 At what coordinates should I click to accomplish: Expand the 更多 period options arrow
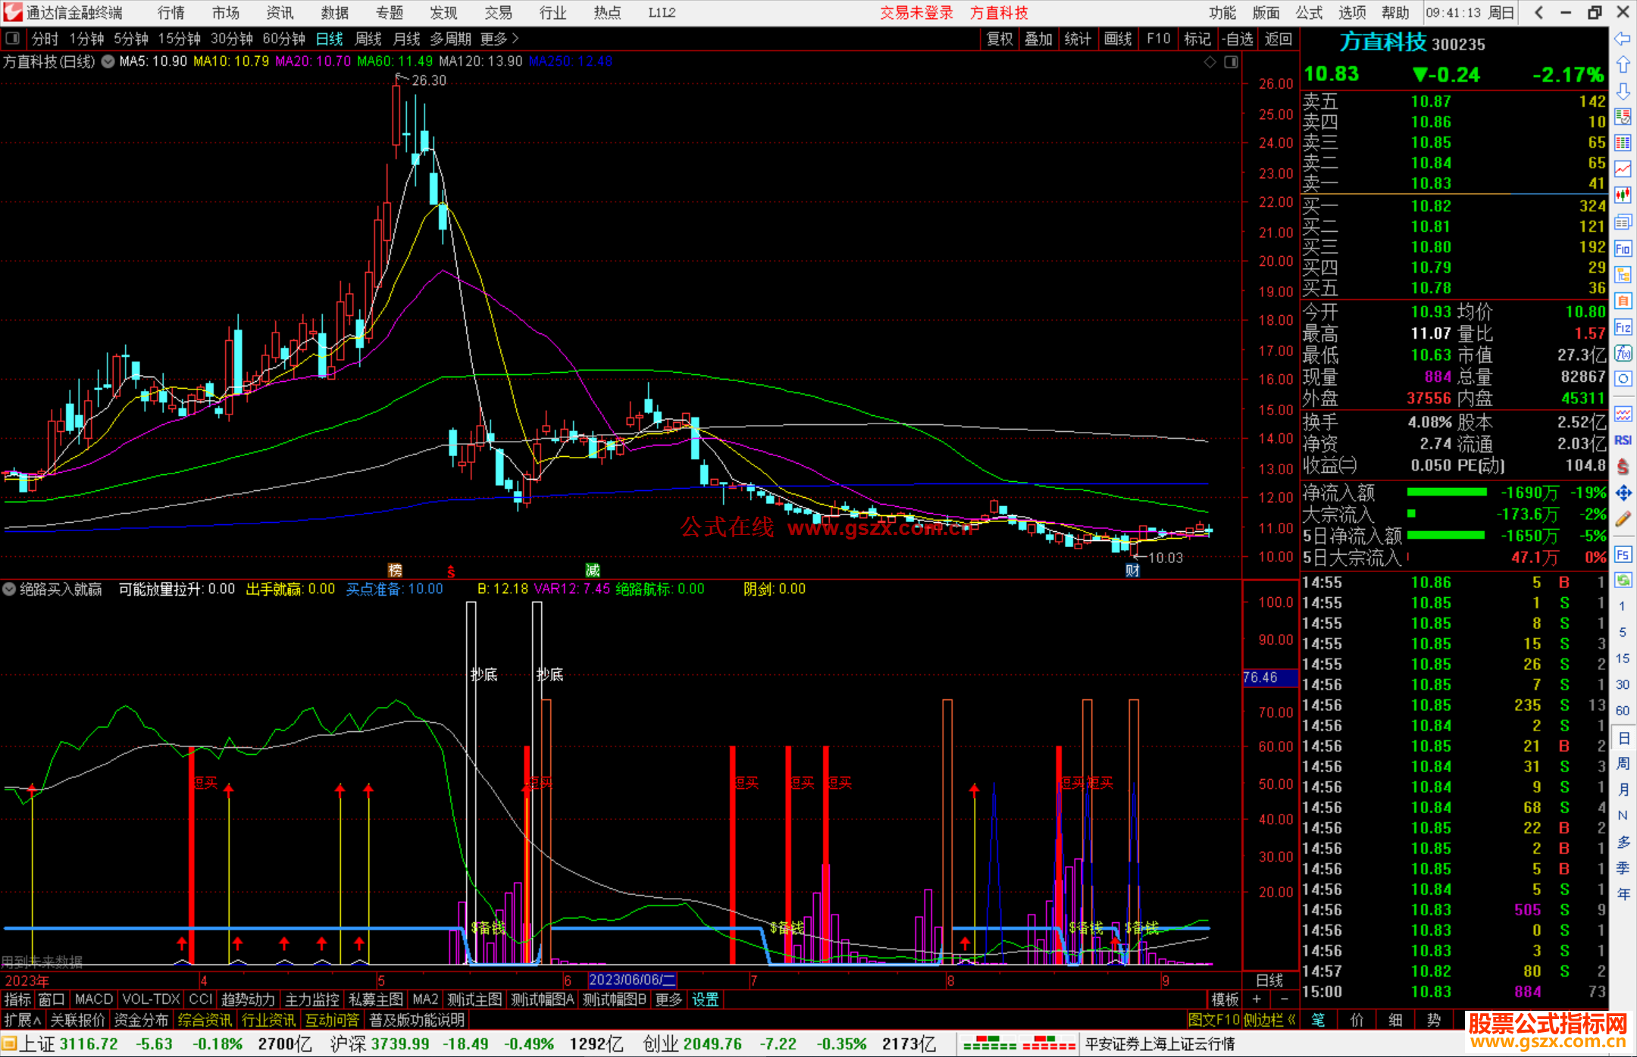[x=515, y=38]
